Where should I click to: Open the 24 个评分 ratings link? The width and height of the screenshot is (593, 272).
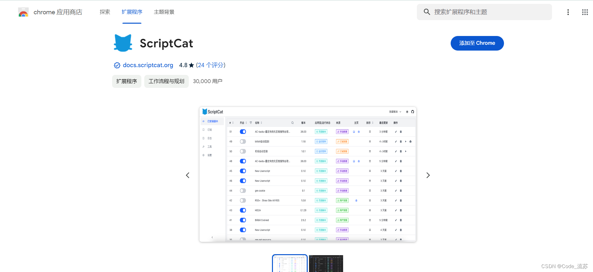pos(211,65)
